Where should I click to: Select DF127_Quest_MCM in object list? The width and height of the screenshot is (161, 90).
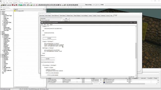(19, 11)
